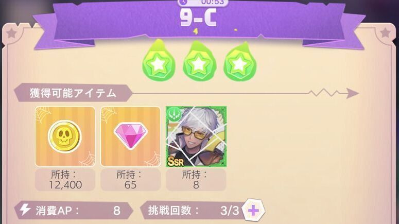
Task: Click the purple plus challenge count button
Action: pos(253,210)
